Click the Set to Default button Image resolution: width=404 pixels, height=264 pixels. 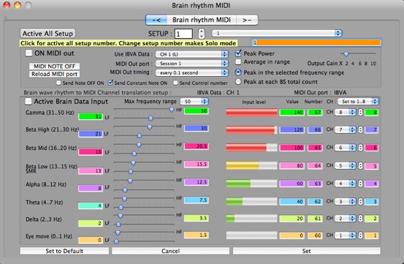[64, 251]
